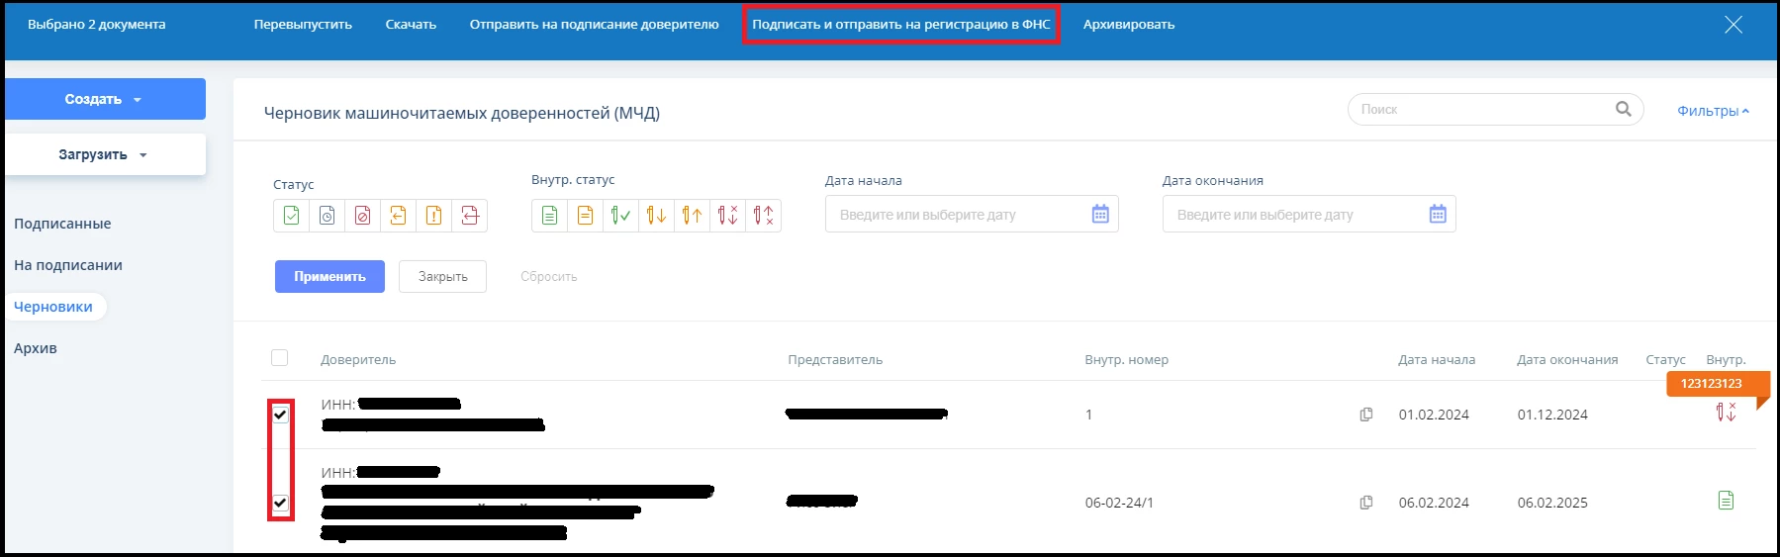Filter by clock pending document status

click(327, 216)
